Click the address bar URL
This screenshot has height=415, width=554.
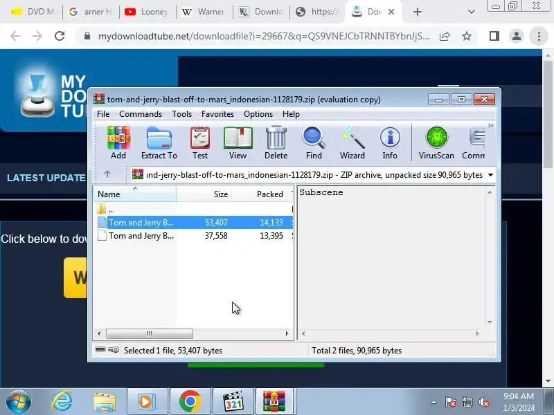pos(264,36)
